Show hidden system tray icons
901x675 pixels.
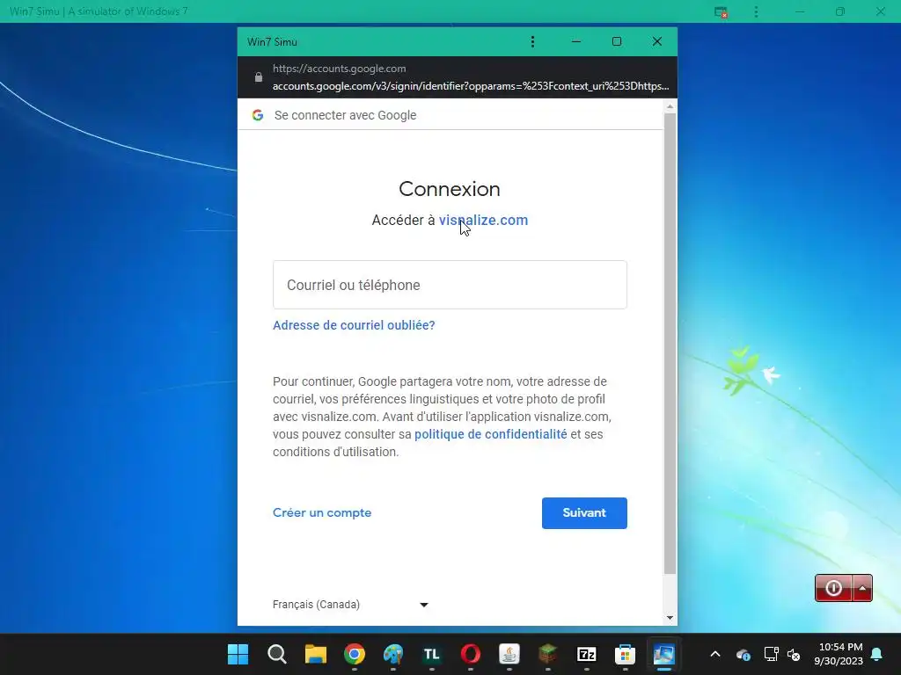(715, 654)
